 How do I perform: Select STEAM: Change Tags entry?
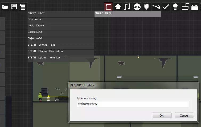tap(61, 46)
